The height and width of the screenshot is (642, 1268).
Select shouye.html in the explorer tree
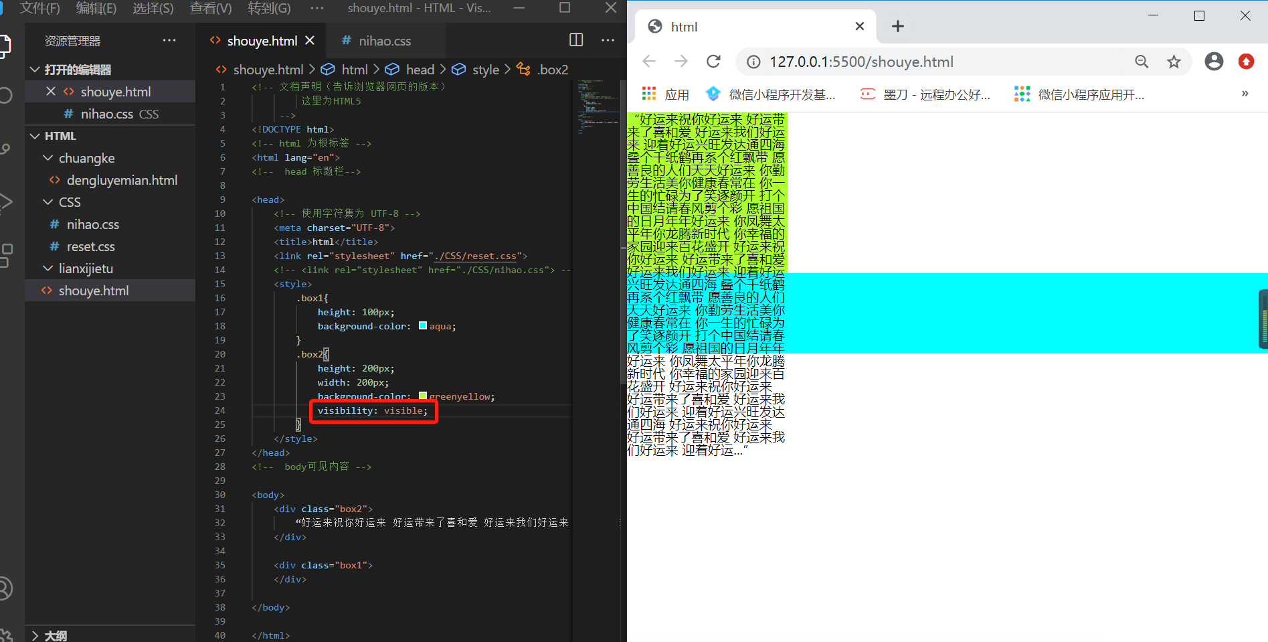[110, 291]
